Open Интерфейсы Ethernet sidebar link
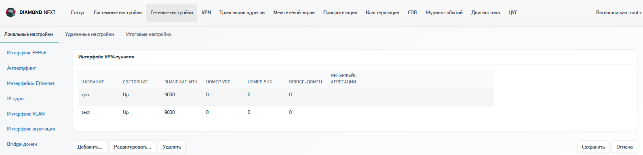 point(31,83)
